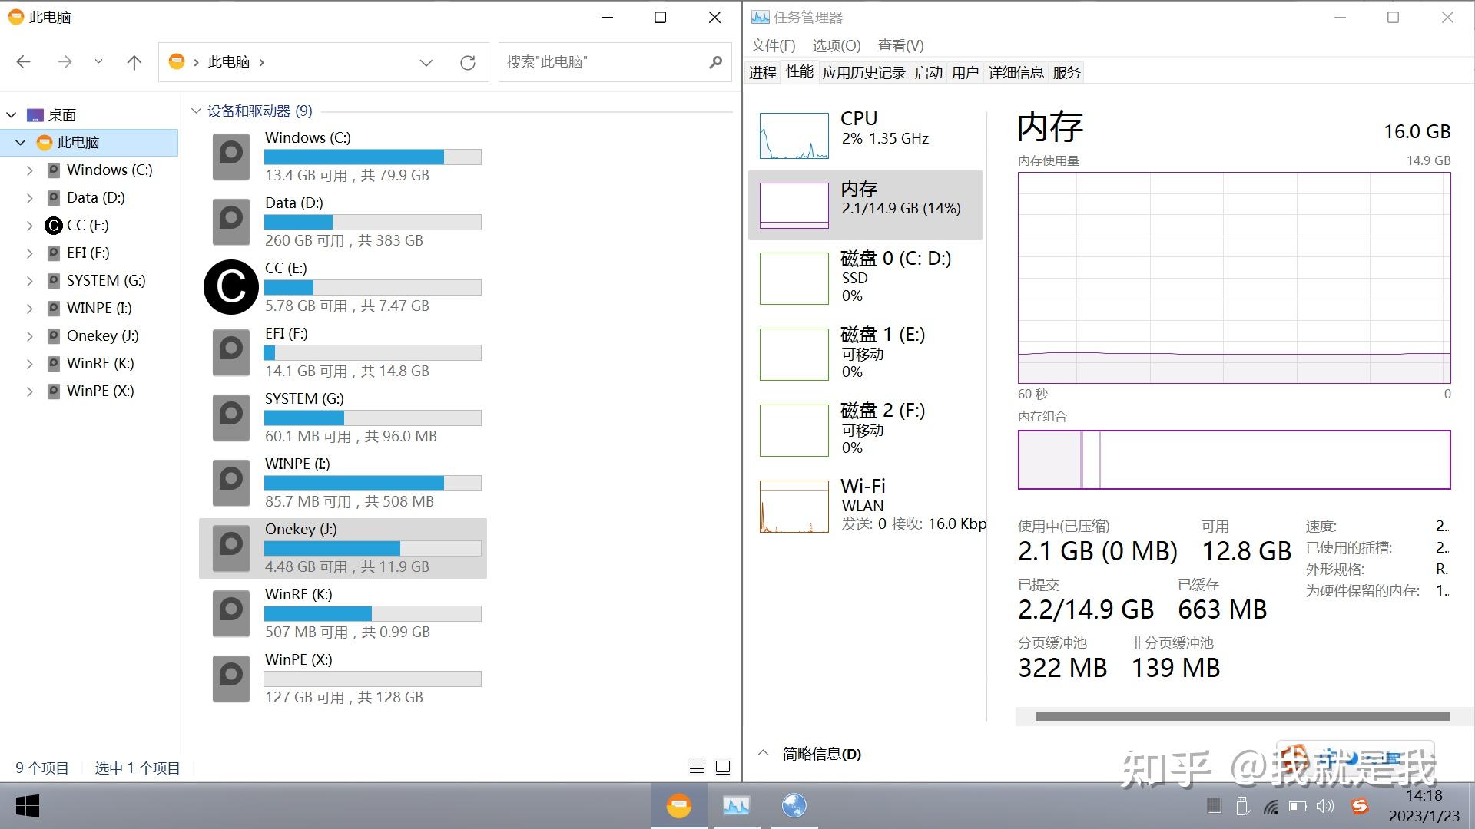This screenshot has width=1475, height=829.
Task: Click 简略信息(D) to collapse details
Action: click(x=820, y=754)
